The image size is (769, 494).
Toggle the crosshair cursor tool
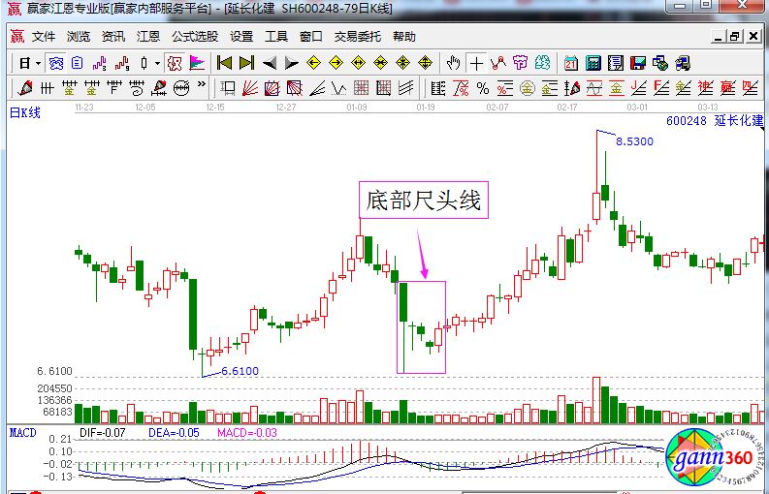[476, 63]
